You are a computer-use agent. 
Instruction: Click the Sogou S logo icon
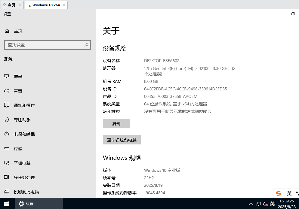279,193
